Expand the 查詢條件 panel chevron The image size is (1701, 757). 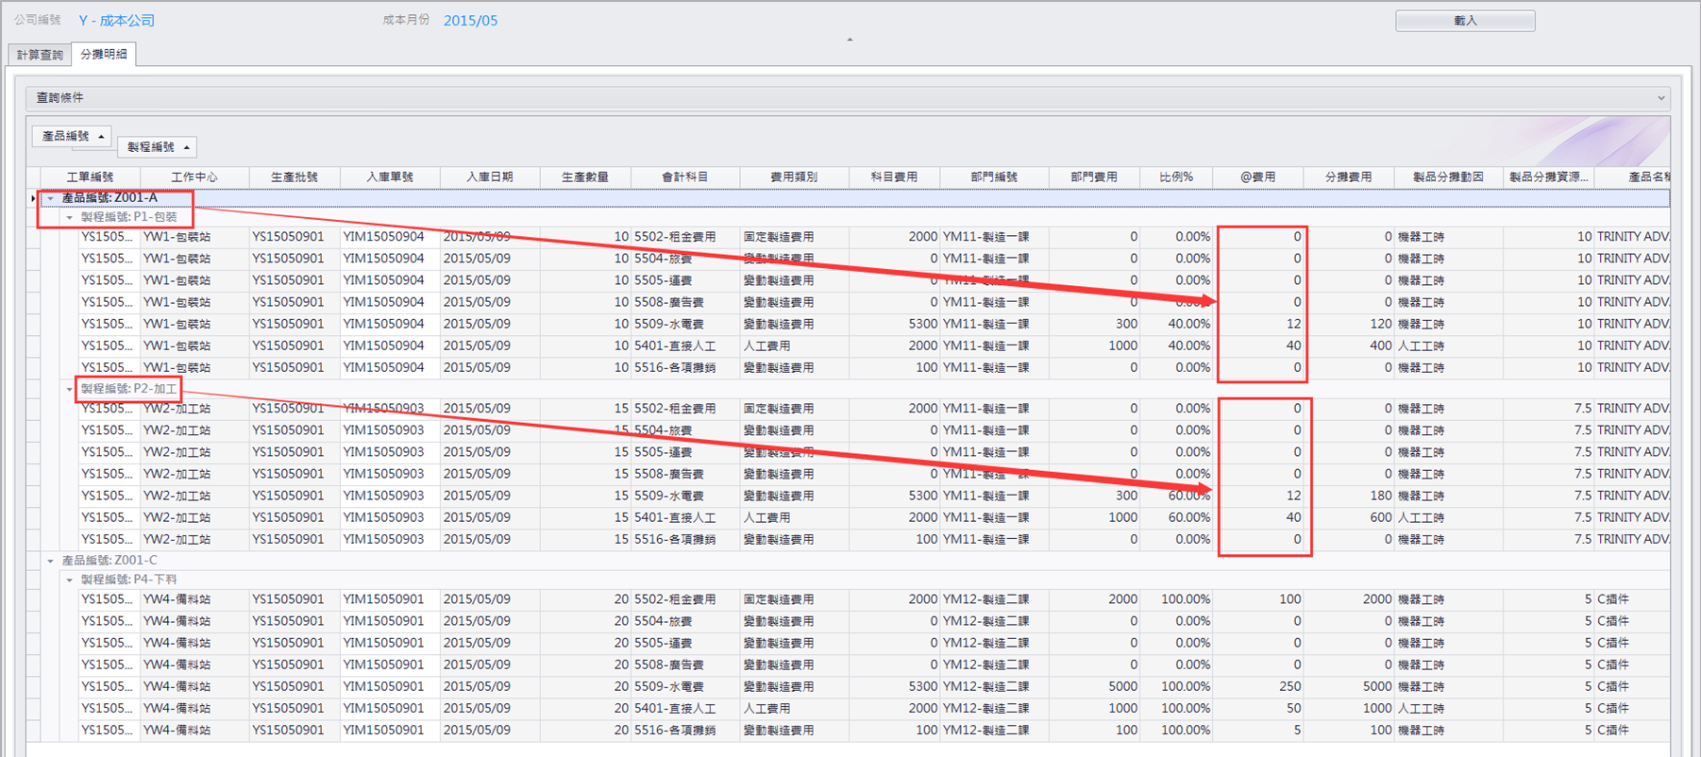click(1660, 98)
